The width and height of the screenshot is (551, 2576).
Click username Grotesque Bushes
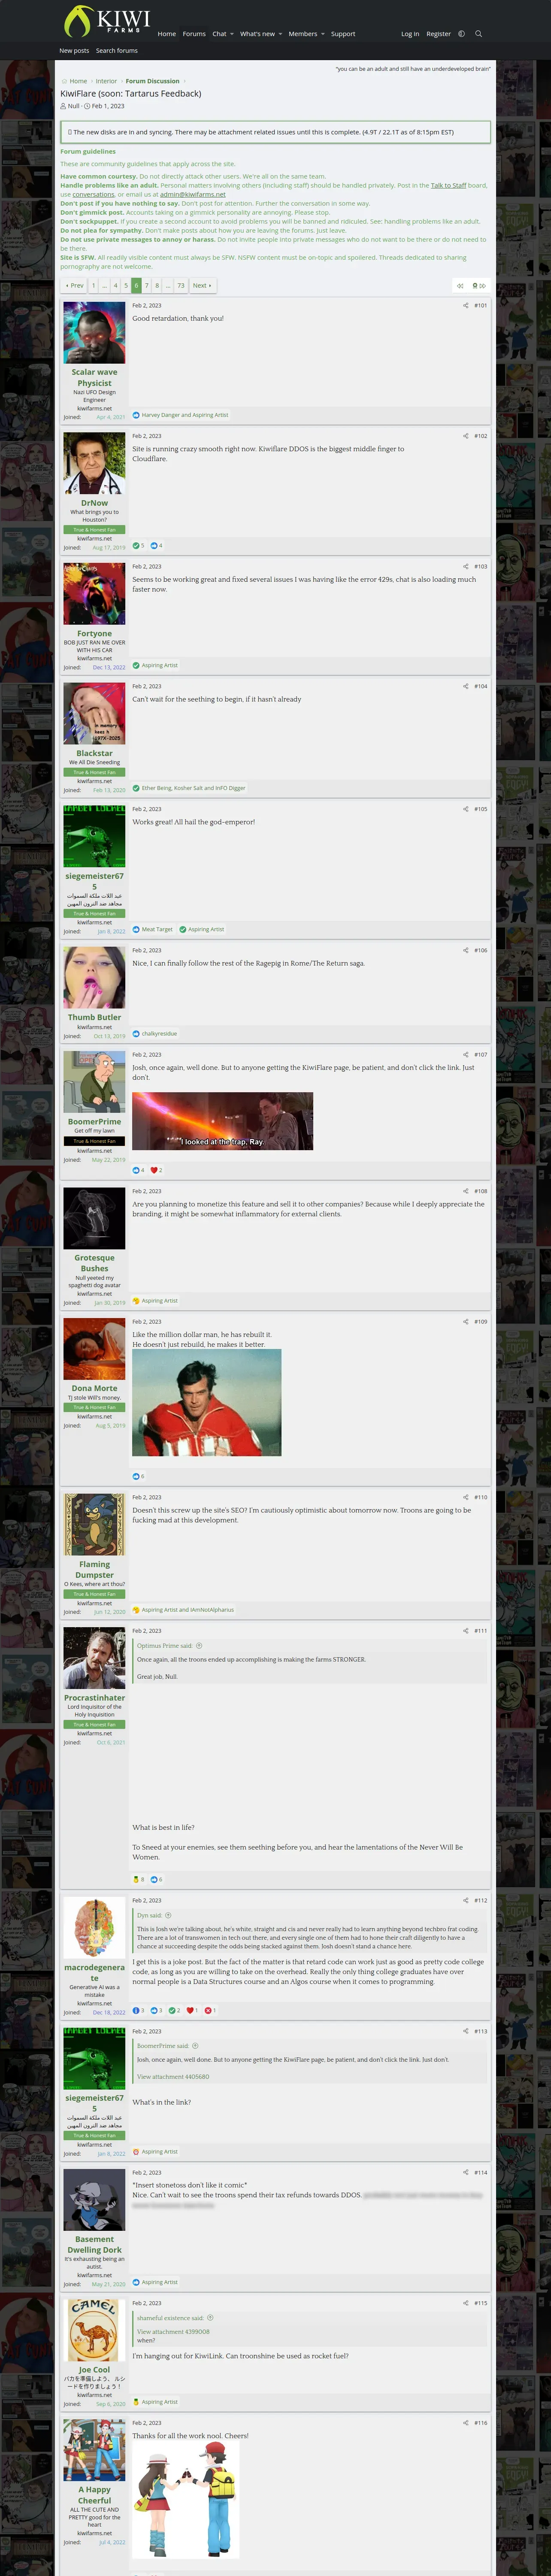click(x=94, y=1263)
